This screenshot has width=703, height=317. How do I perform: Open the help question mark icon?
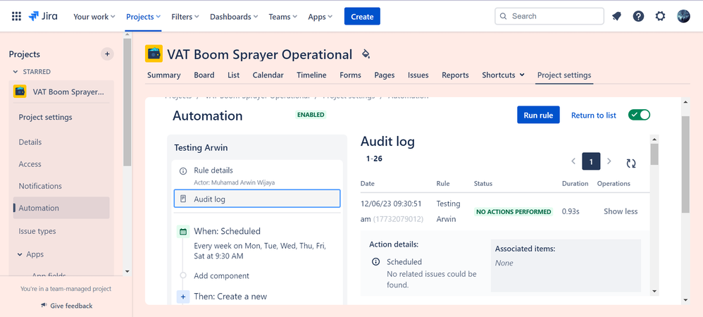[638, 16]
